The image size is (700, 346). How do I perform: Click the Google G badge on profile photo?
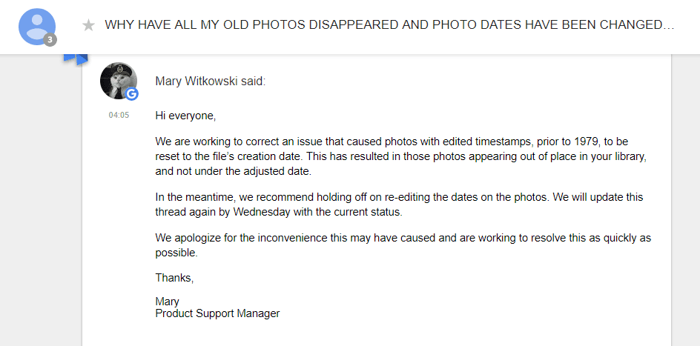(131, 94)
